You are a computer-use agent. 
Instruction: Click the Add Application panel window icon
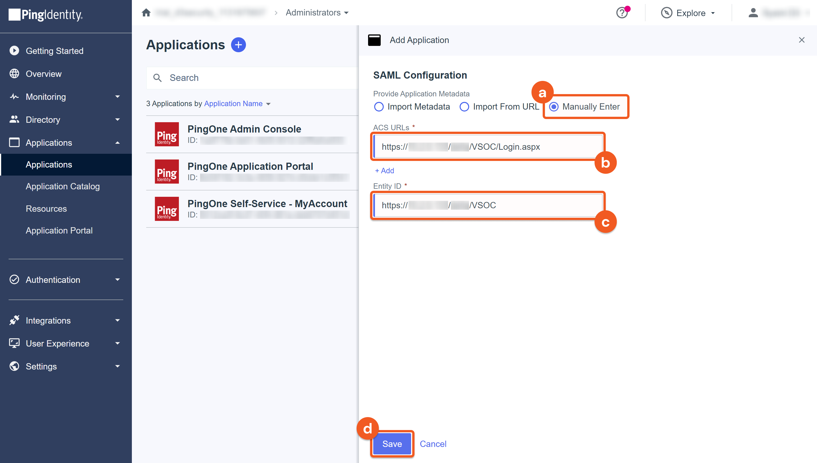click(x=374, y=40)
